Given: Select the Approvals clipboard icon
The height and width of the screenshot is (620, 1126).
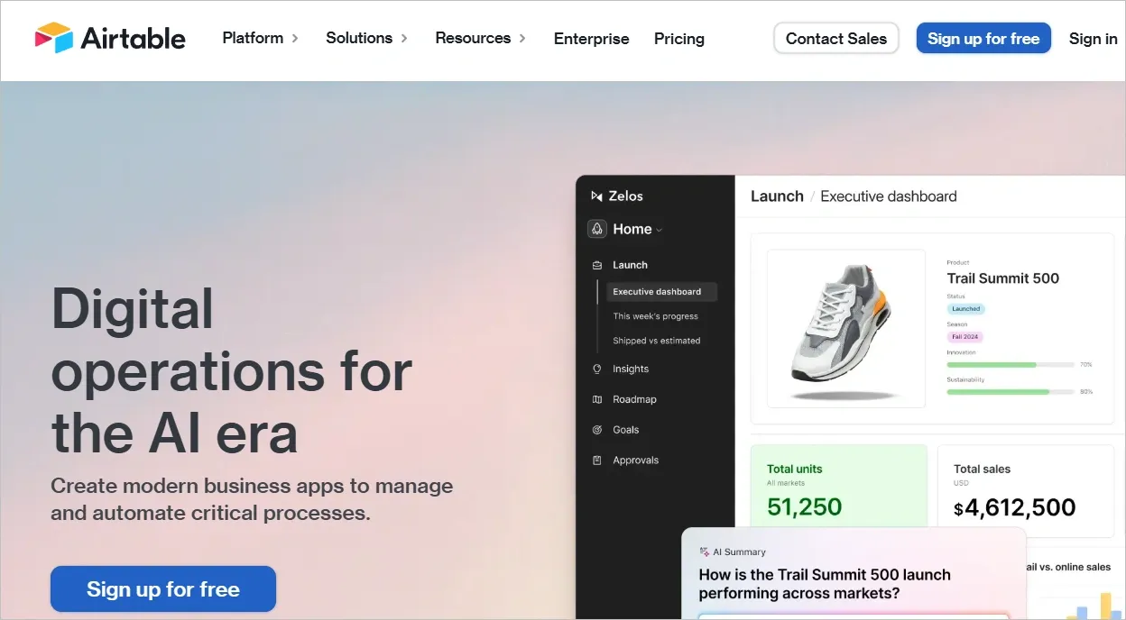Looking at the screenshot, I should 596,460.
